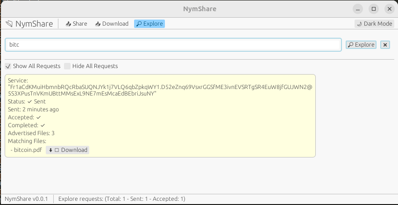Screen dimensions: 398x205
Task: Maximize the NymShare window
Action: click(x=373, y=9)
